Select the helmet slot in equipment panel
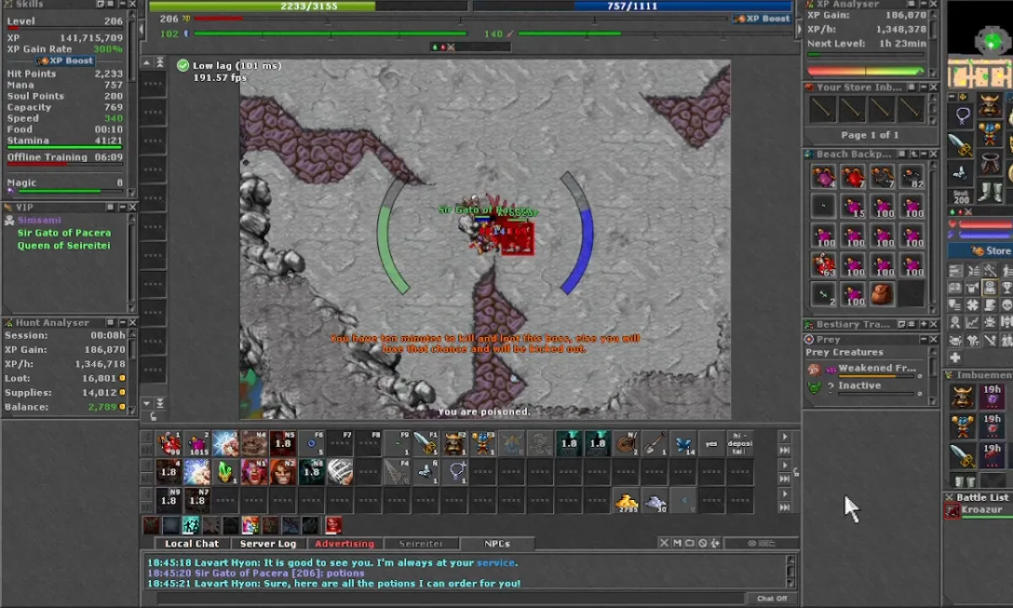 tap(989, 105)
